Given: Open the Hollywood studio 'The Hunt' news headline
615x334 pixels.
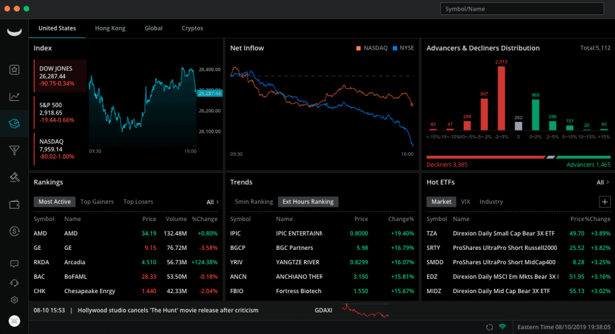Looking at the screenshot, I should (x=168, y=311).
